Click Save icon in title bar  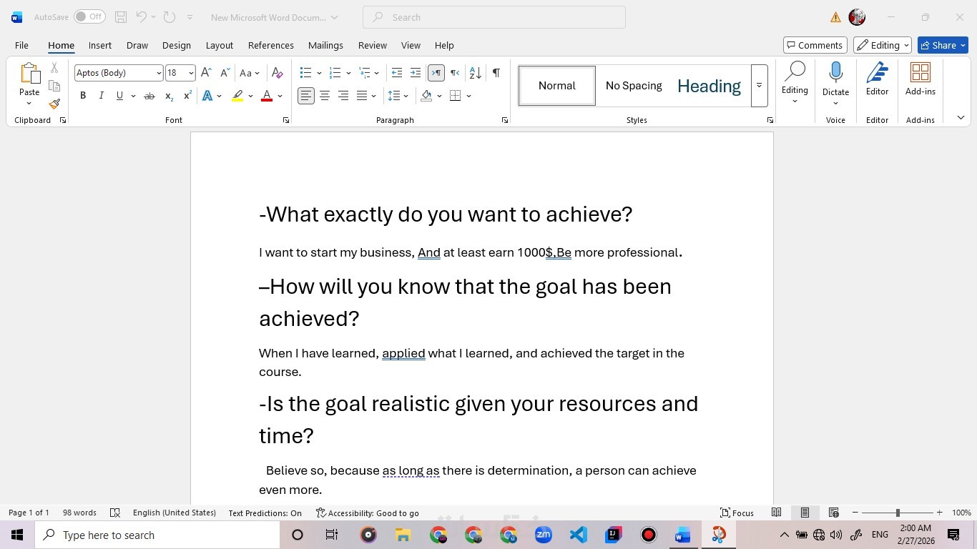point(121,17)
